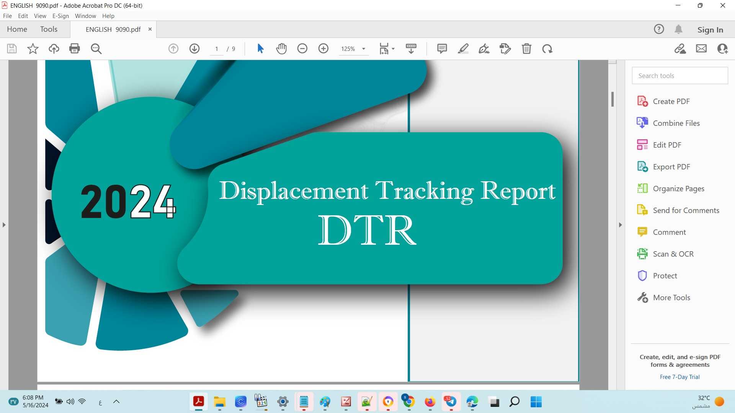Select the Hand tool for panning

(281, 49)
